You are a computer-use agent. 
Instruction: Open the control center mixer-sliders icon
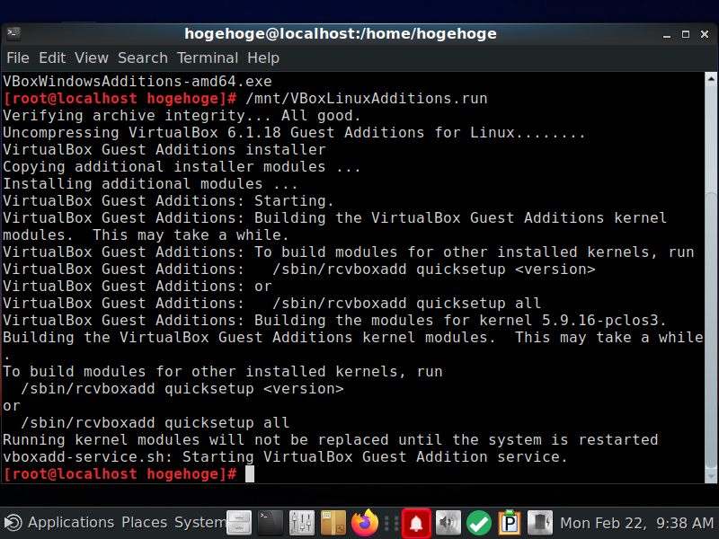coord(302,523)
